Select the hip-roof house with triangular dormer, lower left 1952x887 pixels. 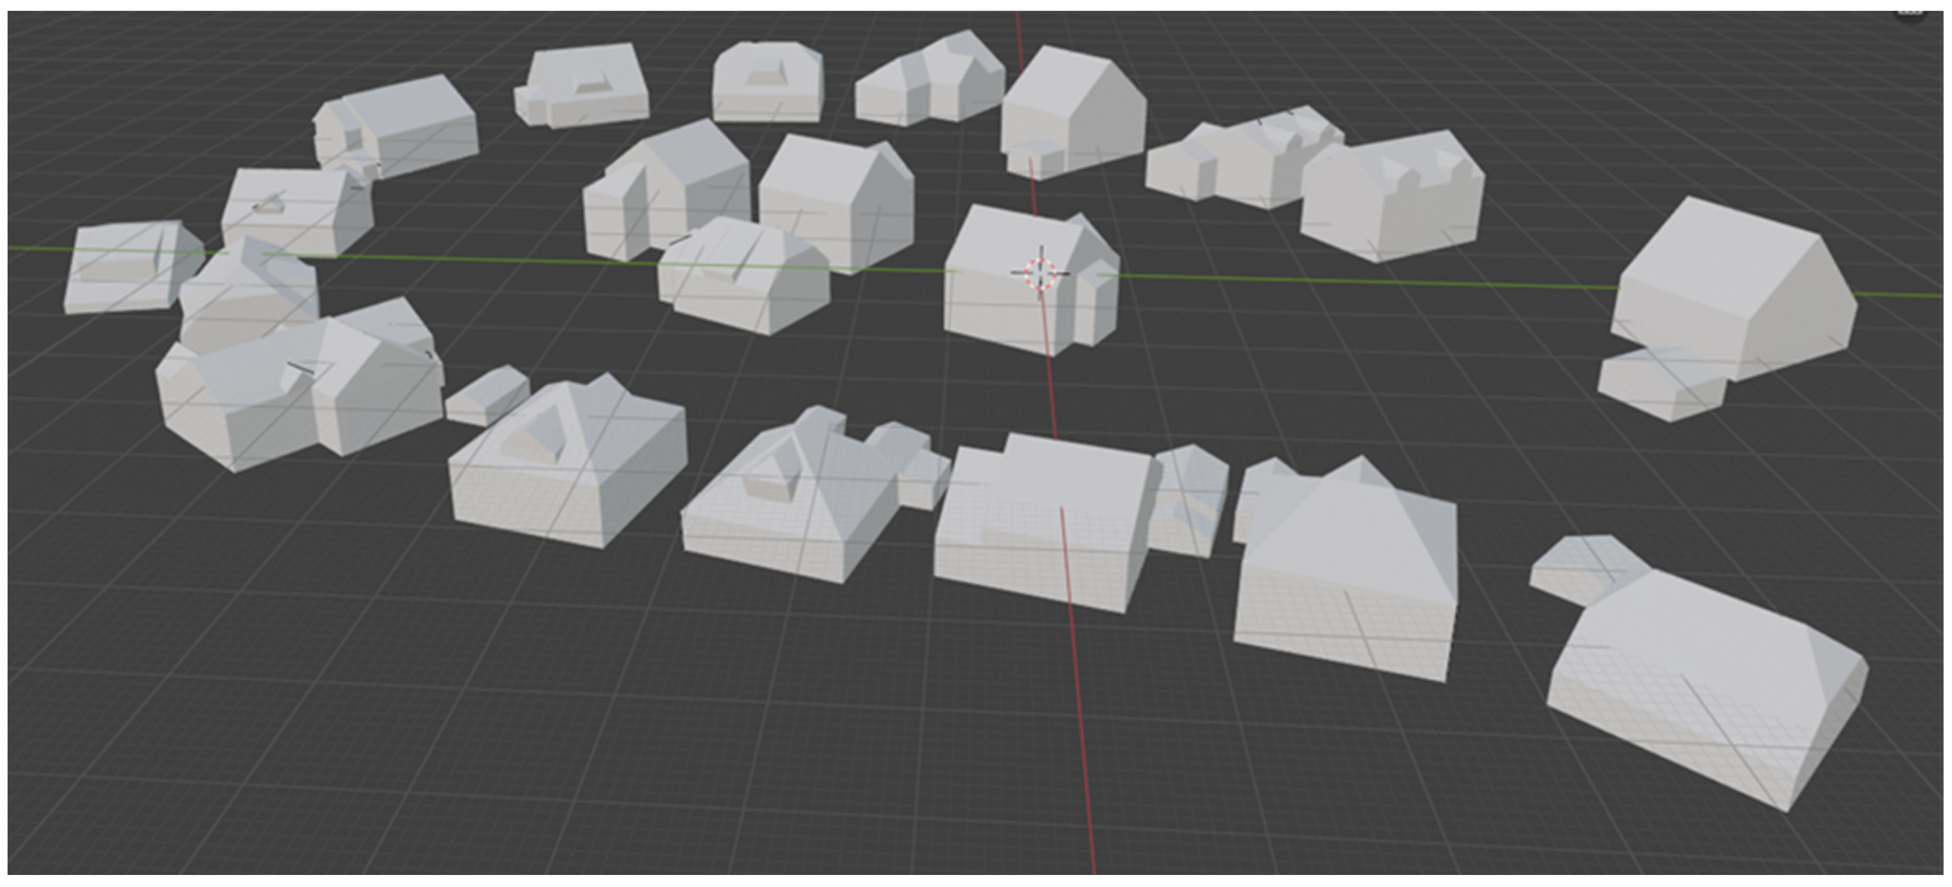568,462
